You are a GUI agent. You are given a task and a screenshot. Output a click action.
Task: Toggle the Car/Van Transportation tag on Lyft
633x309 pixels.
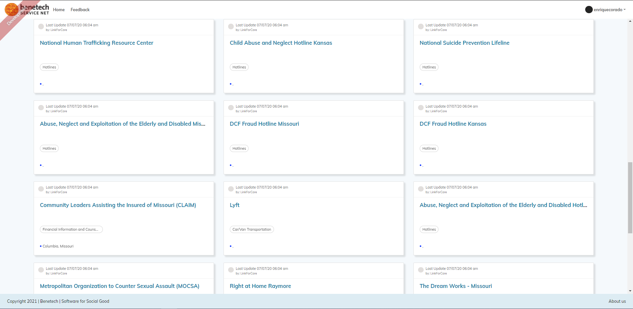(252, 229)
